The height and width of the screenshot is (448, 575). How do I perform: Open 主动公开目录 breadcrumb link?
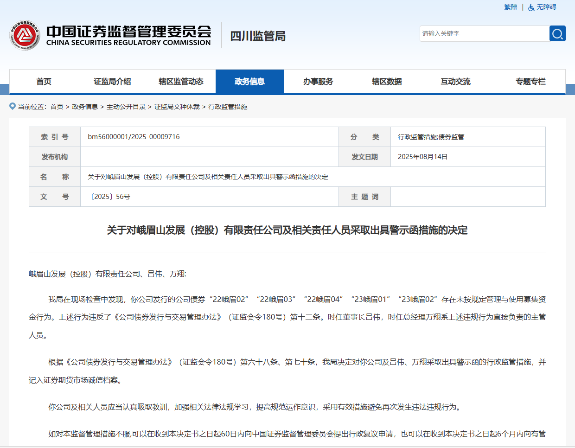[x=126, y=107]
